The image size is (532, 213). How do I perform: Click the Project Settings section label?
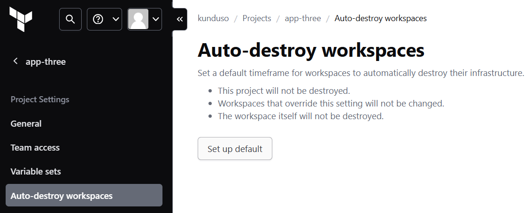pos(40,99)
